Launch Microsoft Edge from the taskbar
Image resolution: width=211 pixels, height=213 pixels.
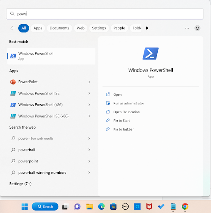102,207
